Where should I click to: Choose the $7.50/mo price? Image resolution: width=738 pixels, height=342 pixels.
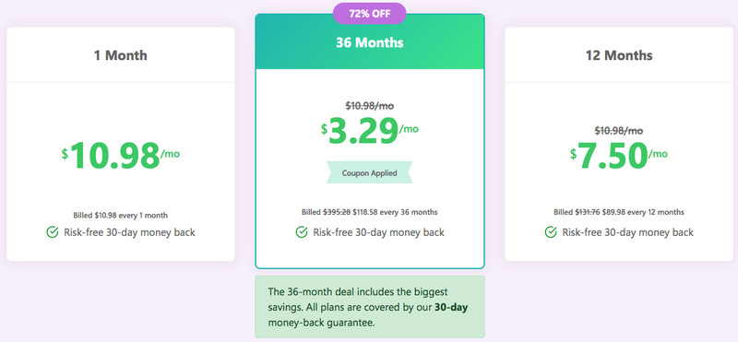(619, 155)
